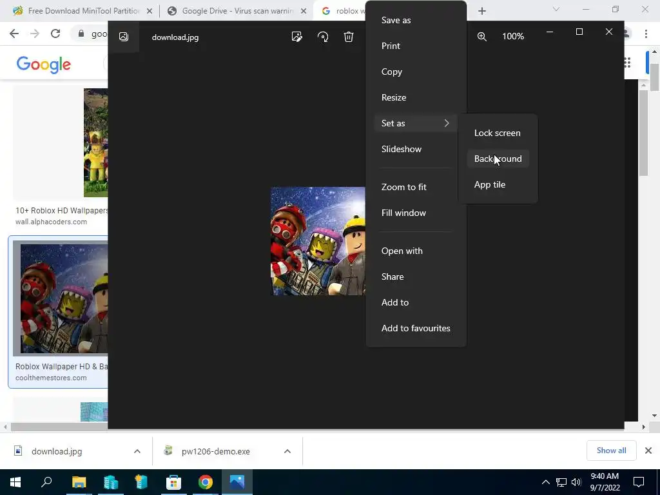This screenshot has height=495, width=660.
Task: Click Chrome vertical scrollbar thumb
Action: coord(654,77)
